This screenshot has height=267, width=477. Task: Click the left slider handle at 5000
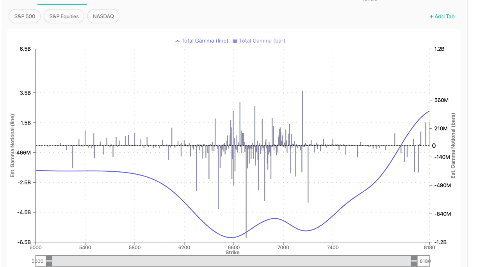tap(50, 260)
